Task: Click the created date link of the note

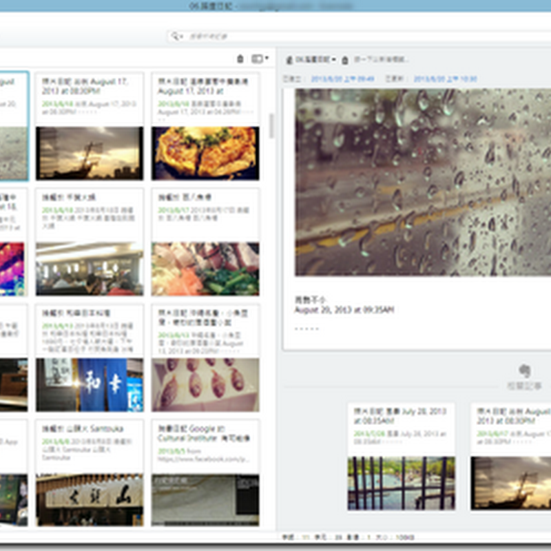Action: 342,79
